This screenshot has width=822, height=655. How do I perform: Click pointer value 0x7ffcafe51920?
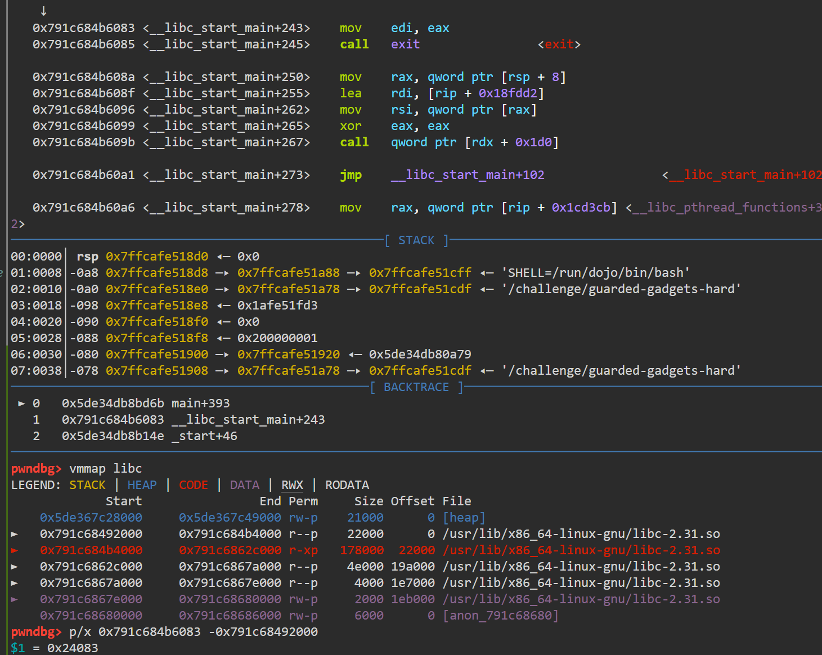point(289,355)
